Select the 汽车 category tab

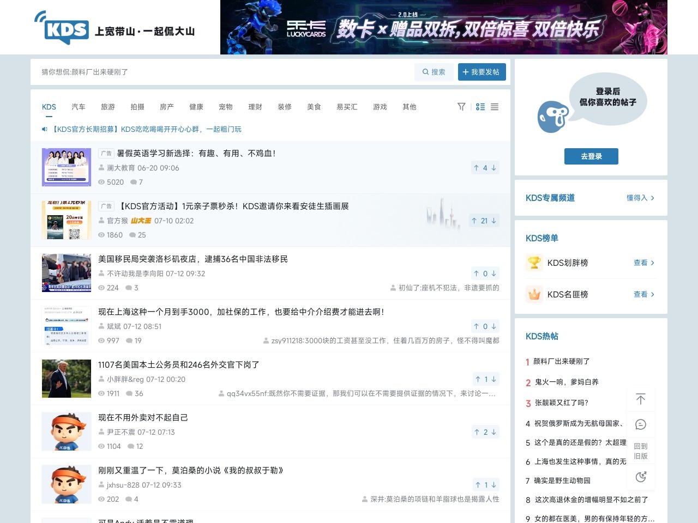coord(79,107)
